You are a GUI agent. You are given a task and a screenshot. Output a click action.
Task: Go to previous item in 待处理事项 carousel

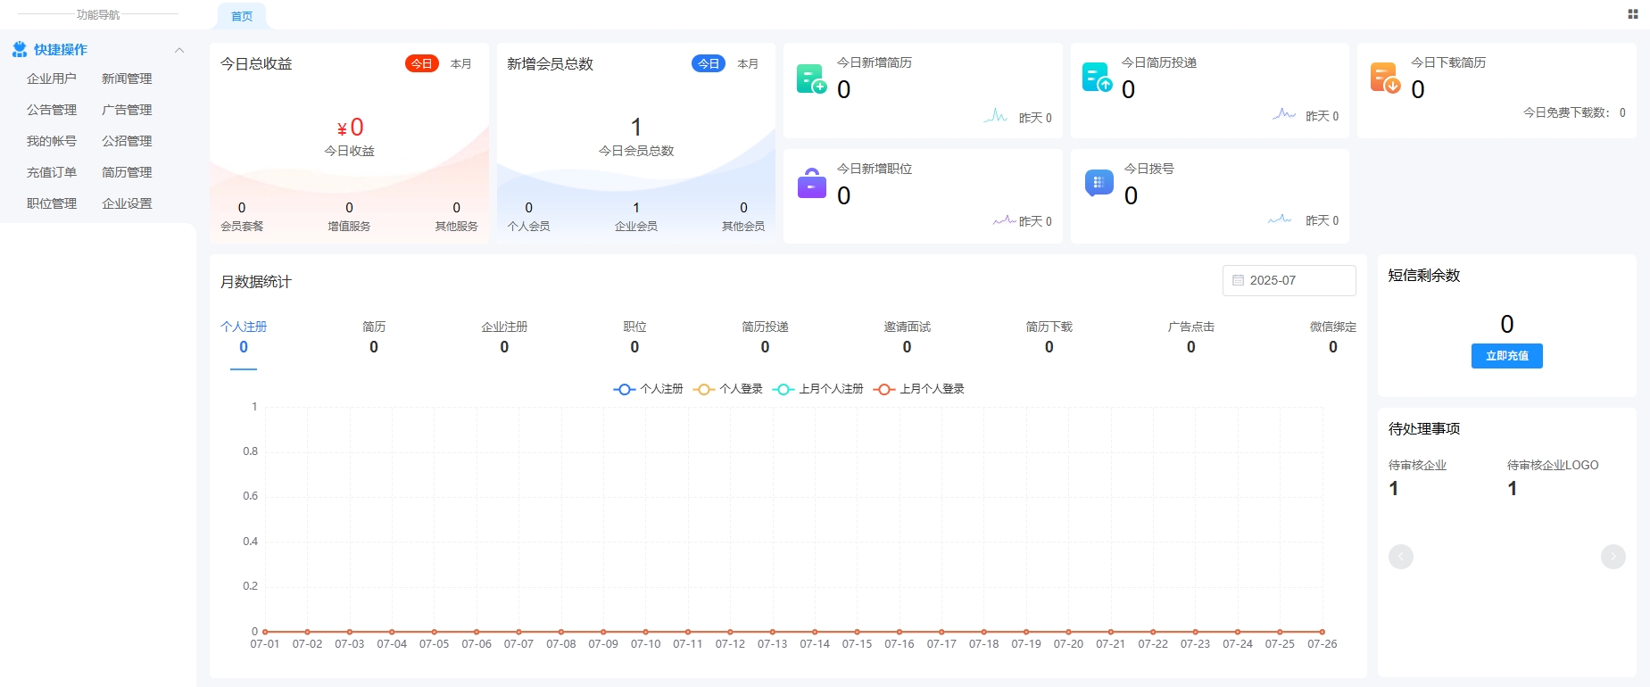1401,557
